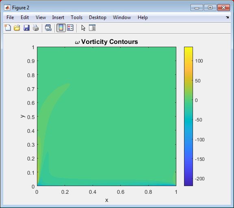The width and height of the screenshot is (234, 208).
Task: Click the colorbar tick label -50
Action: pyautogui.click(x=199, y=120)
